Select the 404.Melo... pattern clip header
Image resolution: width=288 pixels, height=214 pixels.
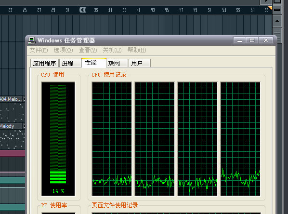11,99
